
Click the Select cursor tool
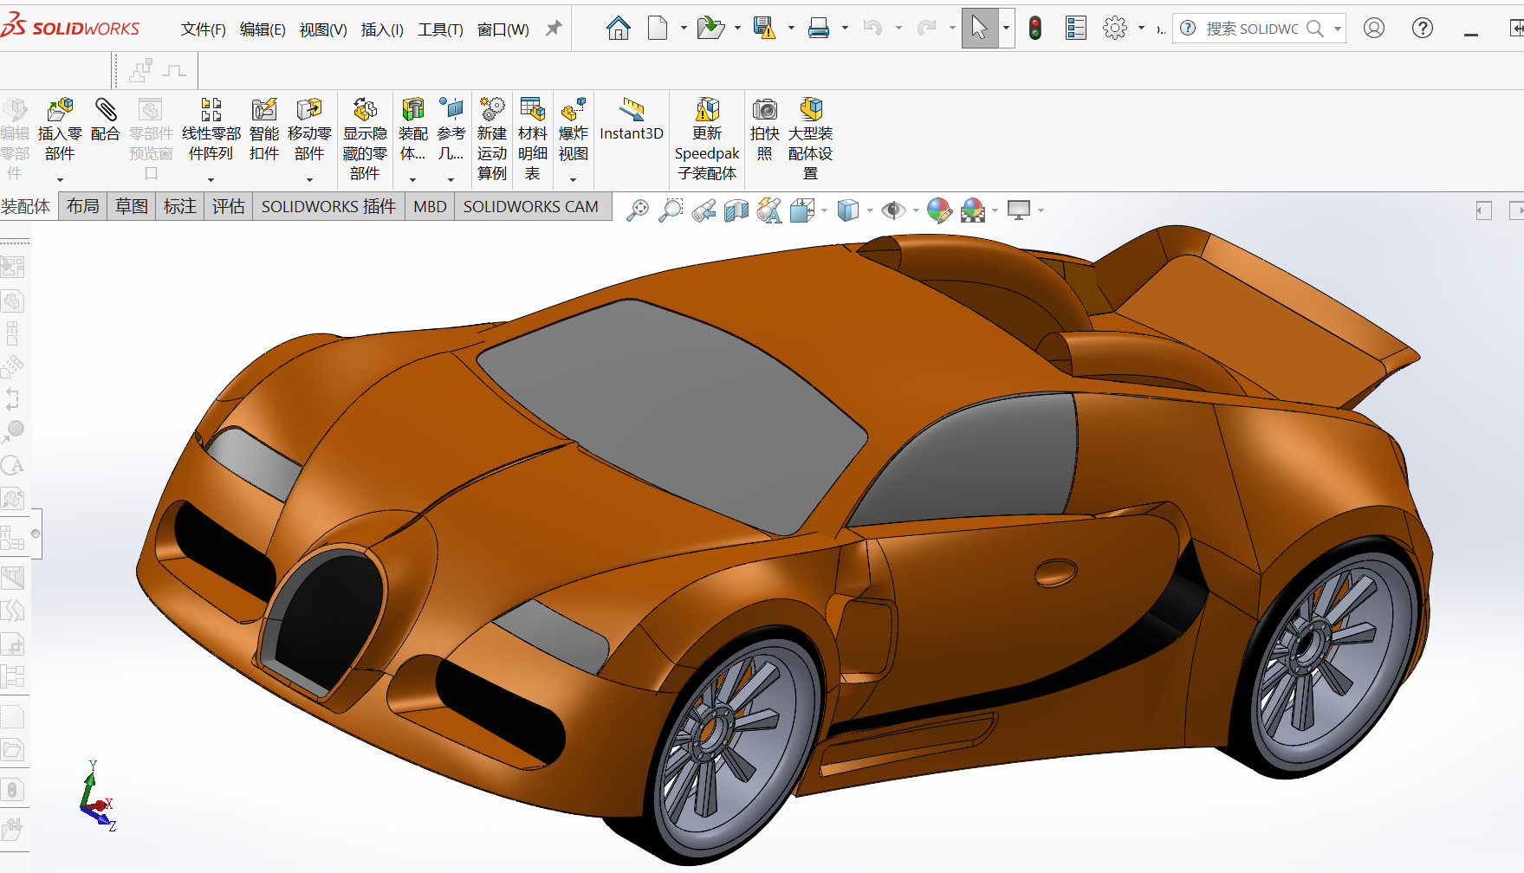[x=979, y=29]
